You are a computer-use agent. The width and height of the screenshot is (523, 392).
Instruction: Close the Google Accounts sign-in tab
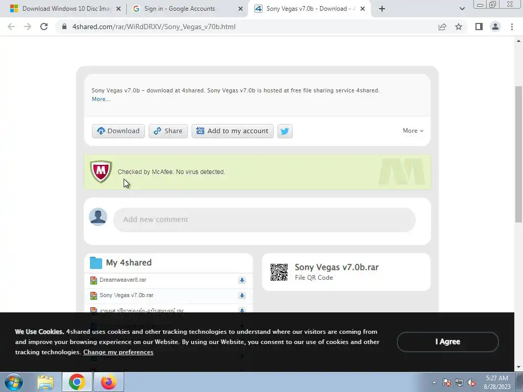[241, 9]
